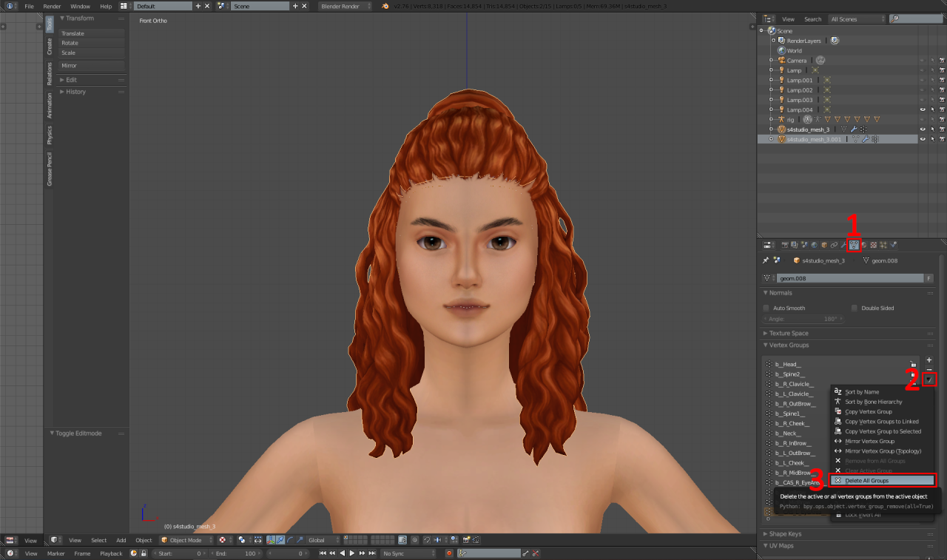Open the No Sync playback dropdown
The width and height of the screenshot is (947, 560).
click(409, 553)
